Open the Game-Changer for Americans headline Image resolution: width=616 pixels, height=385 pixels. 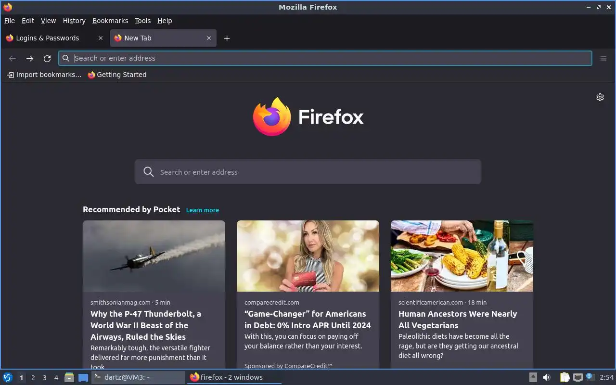tap(308, 320)
